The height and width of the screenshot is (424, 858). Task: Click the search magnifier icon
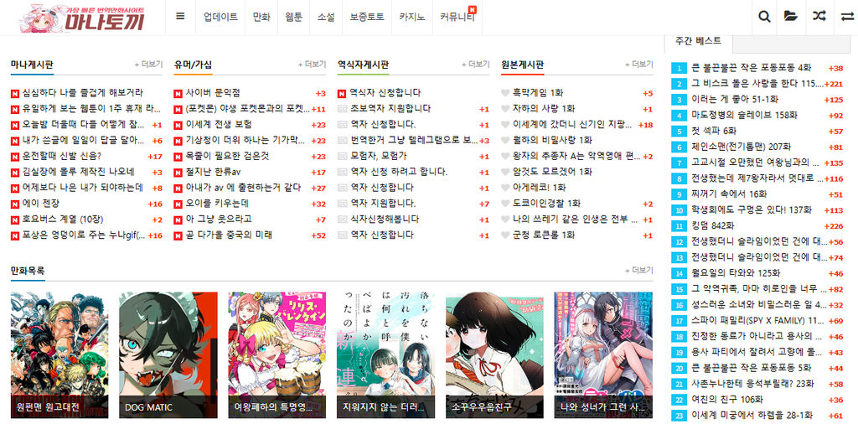764,17
